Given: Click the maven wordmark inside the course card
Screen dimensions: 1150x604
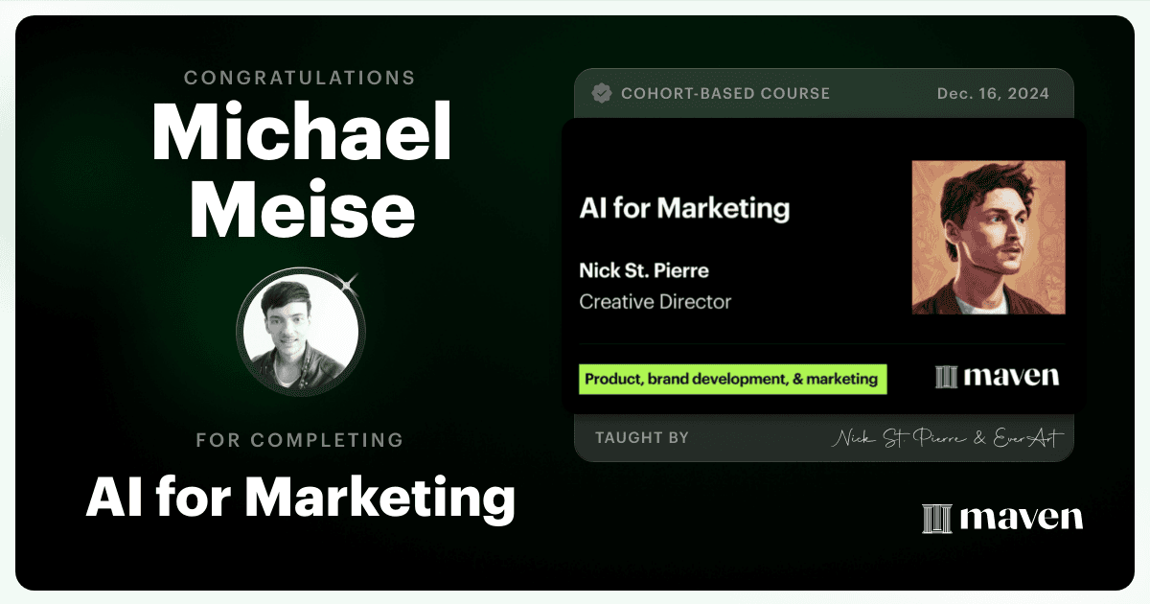Looking at the screenshot, I should [1011, 376].
